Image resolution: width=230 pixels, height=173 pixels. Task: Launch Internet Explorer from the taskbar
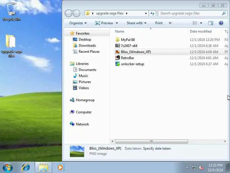coord(26,168)
